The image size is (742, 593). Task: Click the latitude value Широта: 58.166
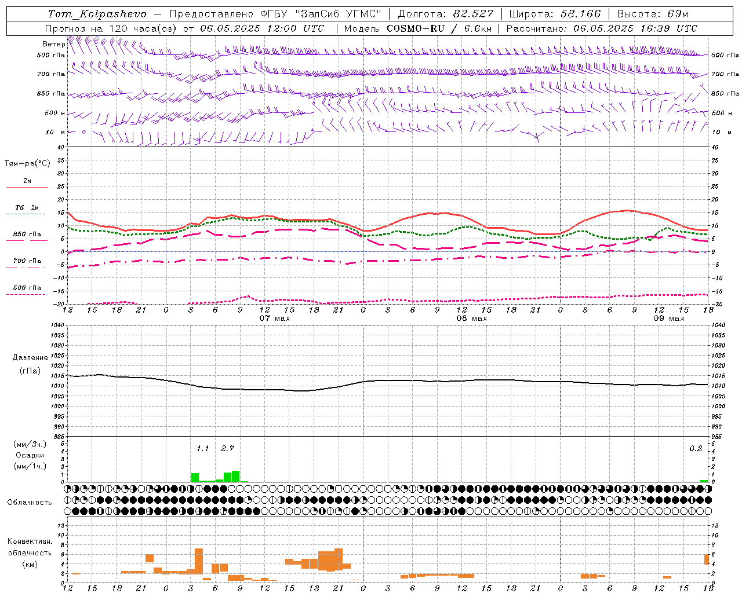point(555,14)
